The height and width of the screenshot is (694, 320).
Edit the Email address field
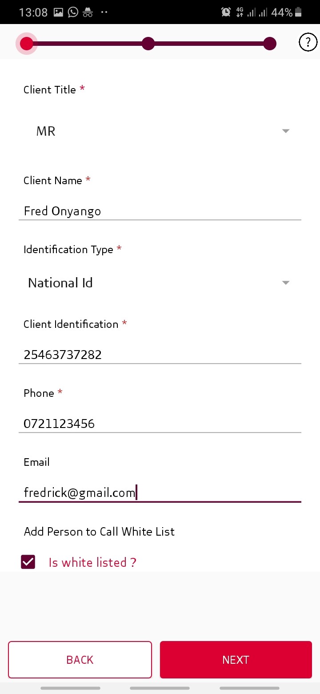160,493
